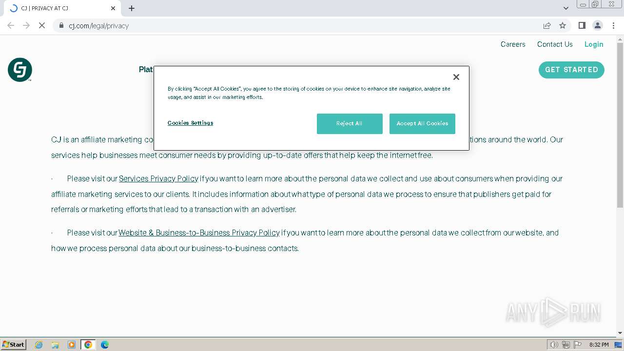Image resolution: width=624 pixels, height=351 pixels.
Task: Go forward in browser history
Action: pos(26,25)
